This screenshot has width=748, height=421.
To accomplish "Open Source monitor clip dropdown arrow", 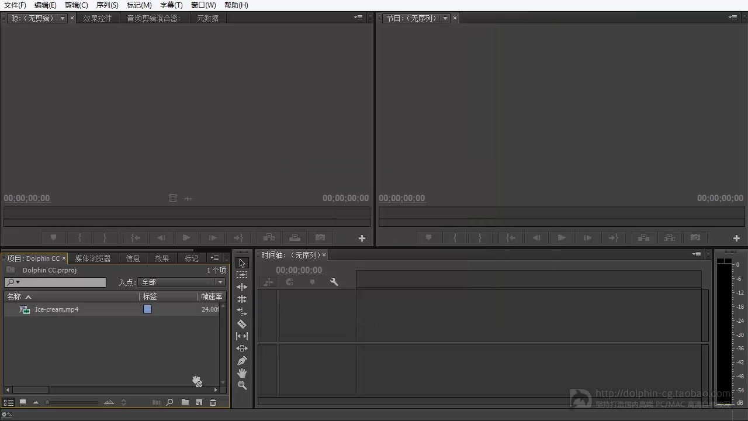I will pos(63,18).
